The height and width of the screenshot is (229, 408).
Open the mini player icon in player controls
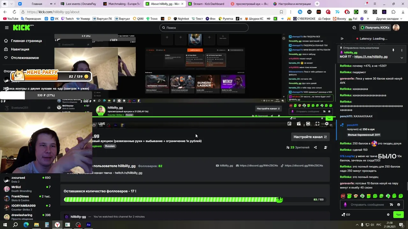[x=289, y=124]
